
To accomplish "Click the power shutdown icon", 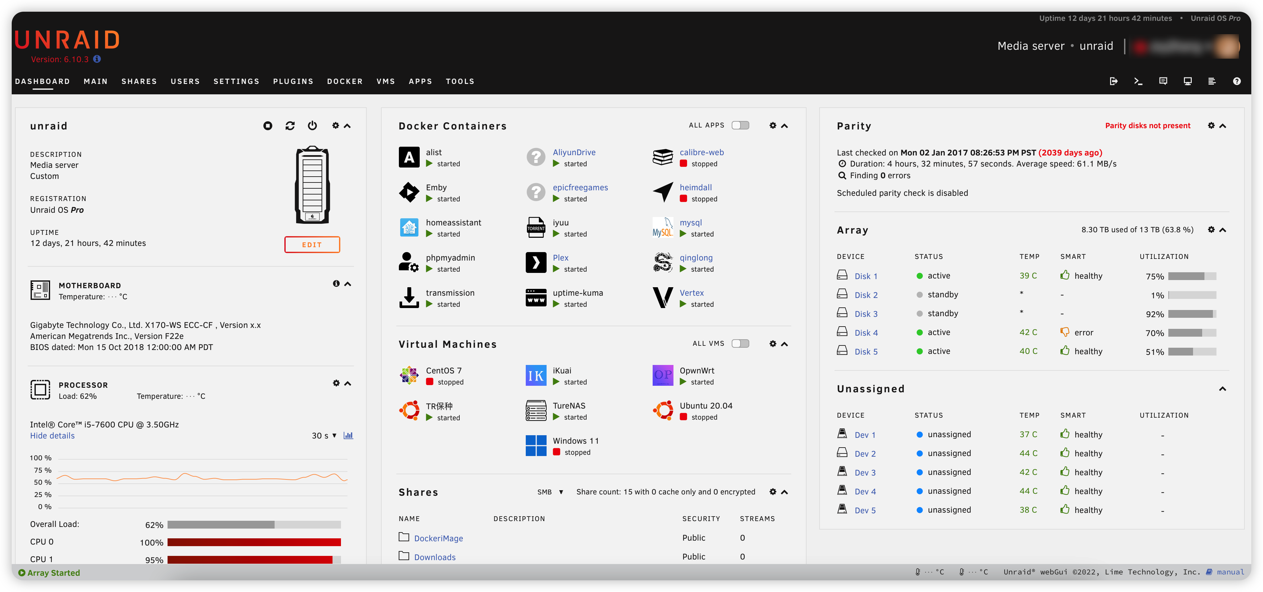I will 312,126.
